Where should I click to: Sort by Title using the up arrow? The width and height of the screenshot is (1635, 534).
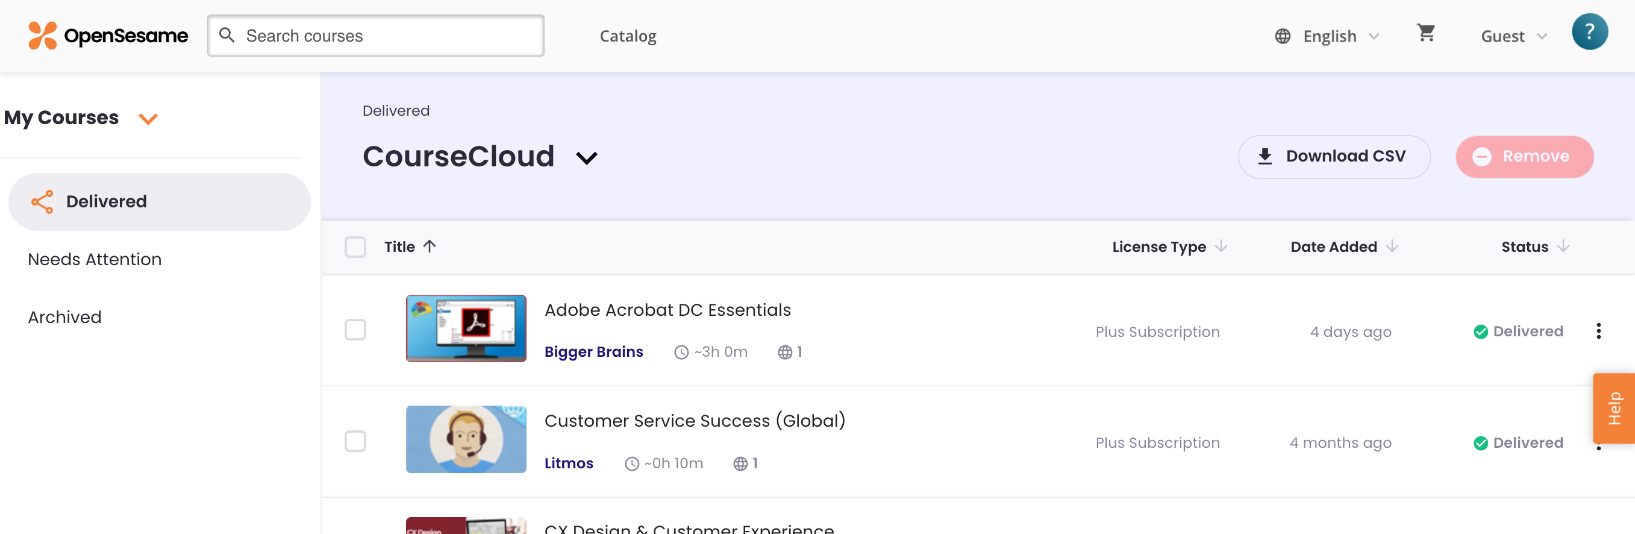(x=430, y=247)
